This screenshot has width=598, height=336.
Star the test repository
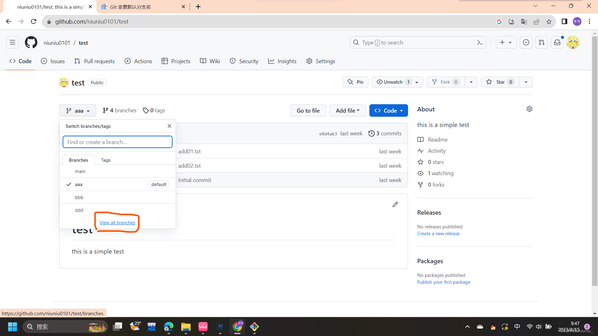click(x=500, y=82)
